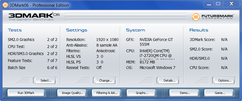The width and height of the screenshot is (242, 101).
Task: Open results Options... button
Action: click(224, 81)
